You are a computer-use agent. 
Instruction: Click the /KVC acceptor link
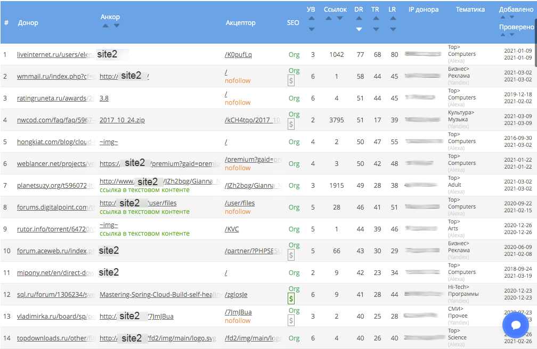coord(232,229)
